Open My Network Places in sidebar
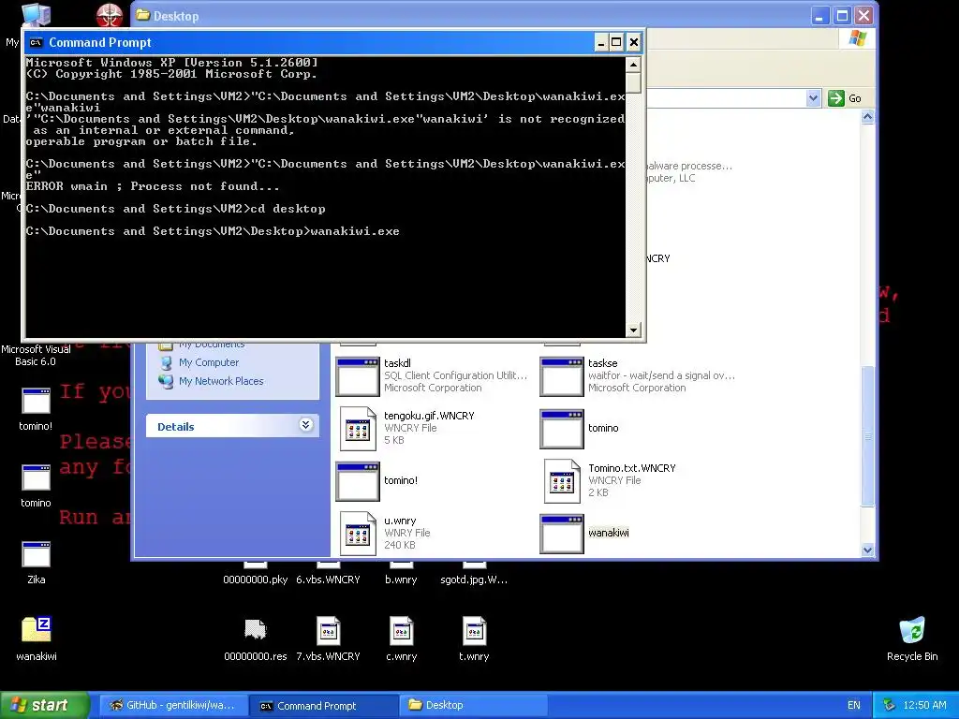Viewport: 959px width, 719px height. [221, 381]
